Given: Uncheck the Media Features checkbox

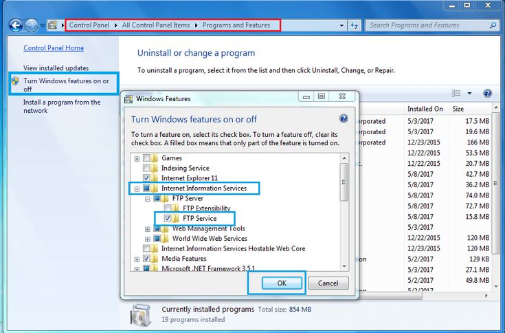Looking at the screenshot, I should tap(146, 259).
